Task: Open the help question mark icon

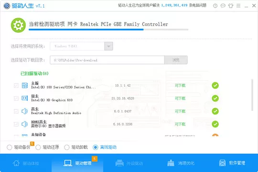Action: click(x=215, y=6)
